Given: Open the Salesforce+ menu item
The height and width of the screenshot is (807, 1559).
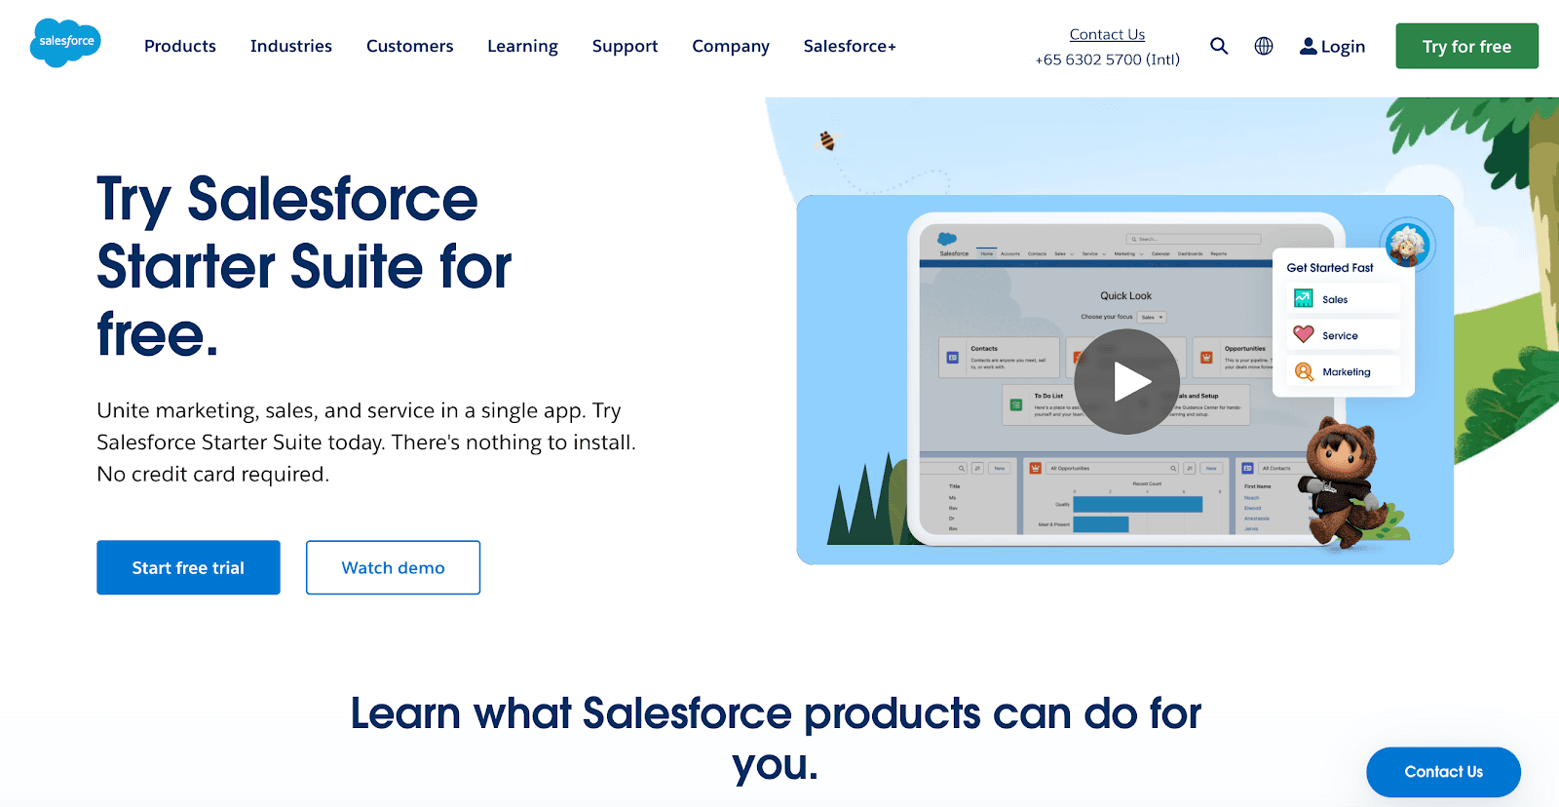Looking at the screenshot, I should pos(850,46).
